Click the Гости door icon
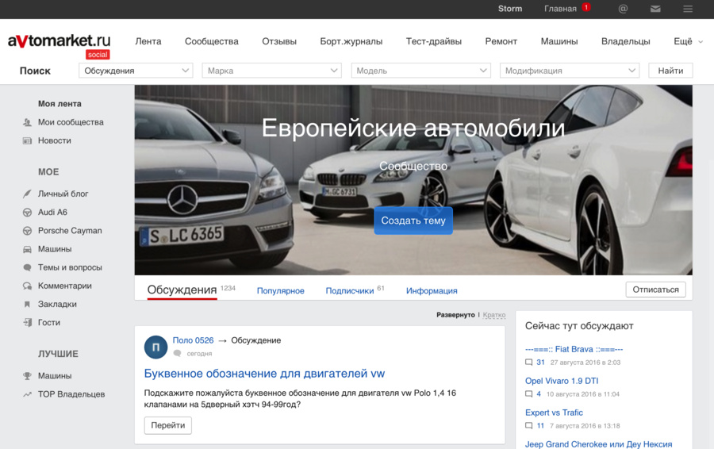The width and height of the screenshot is (714, 449). click(x=27, y=322)
